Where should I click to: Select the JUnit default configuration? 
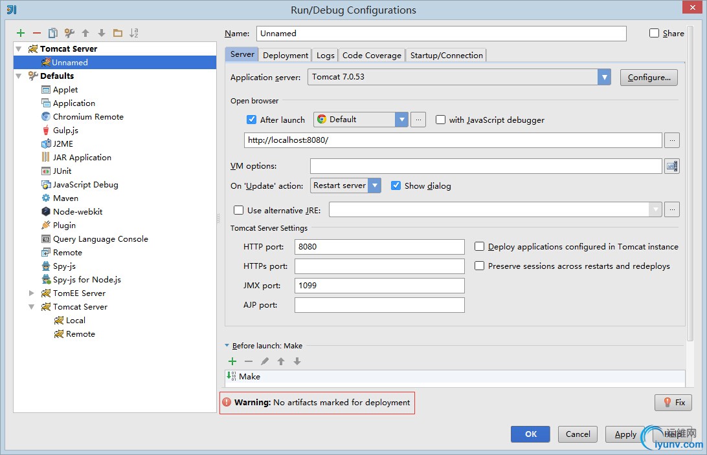pyautogui.click(x=62, y=171)
